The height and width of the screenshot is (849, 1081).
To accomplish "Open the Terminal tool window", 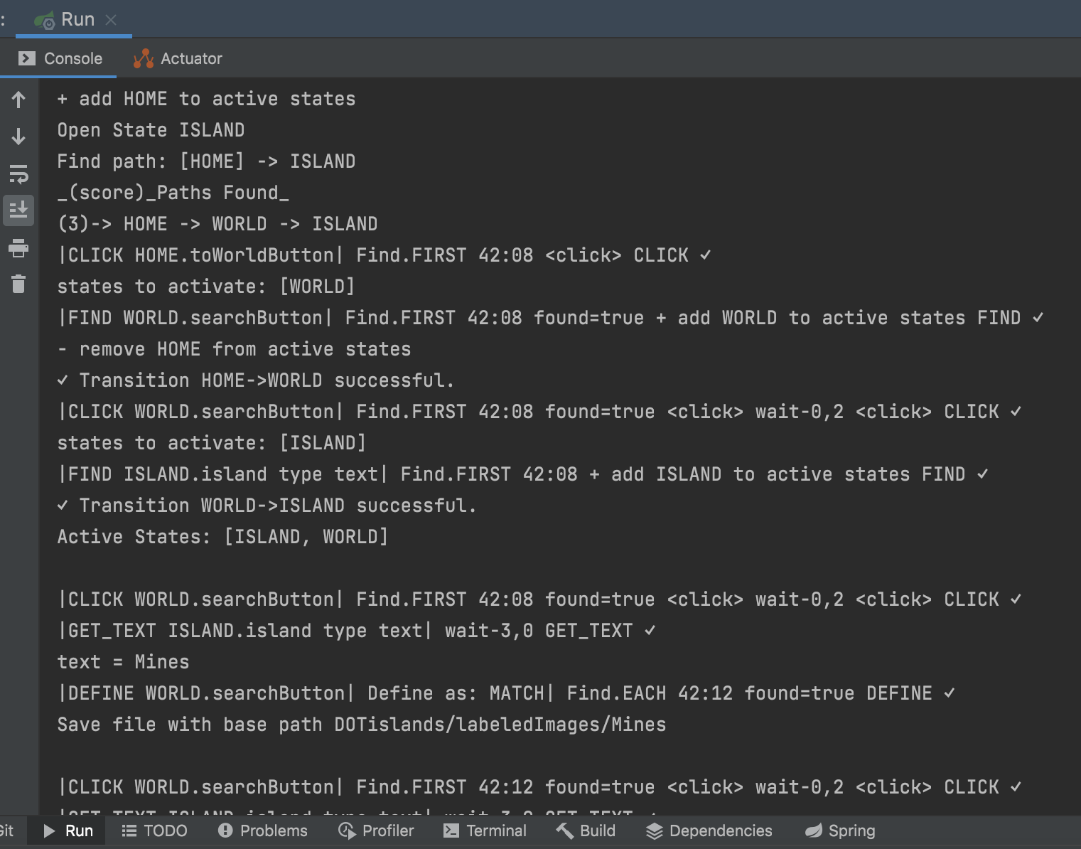I will point(485,831).
